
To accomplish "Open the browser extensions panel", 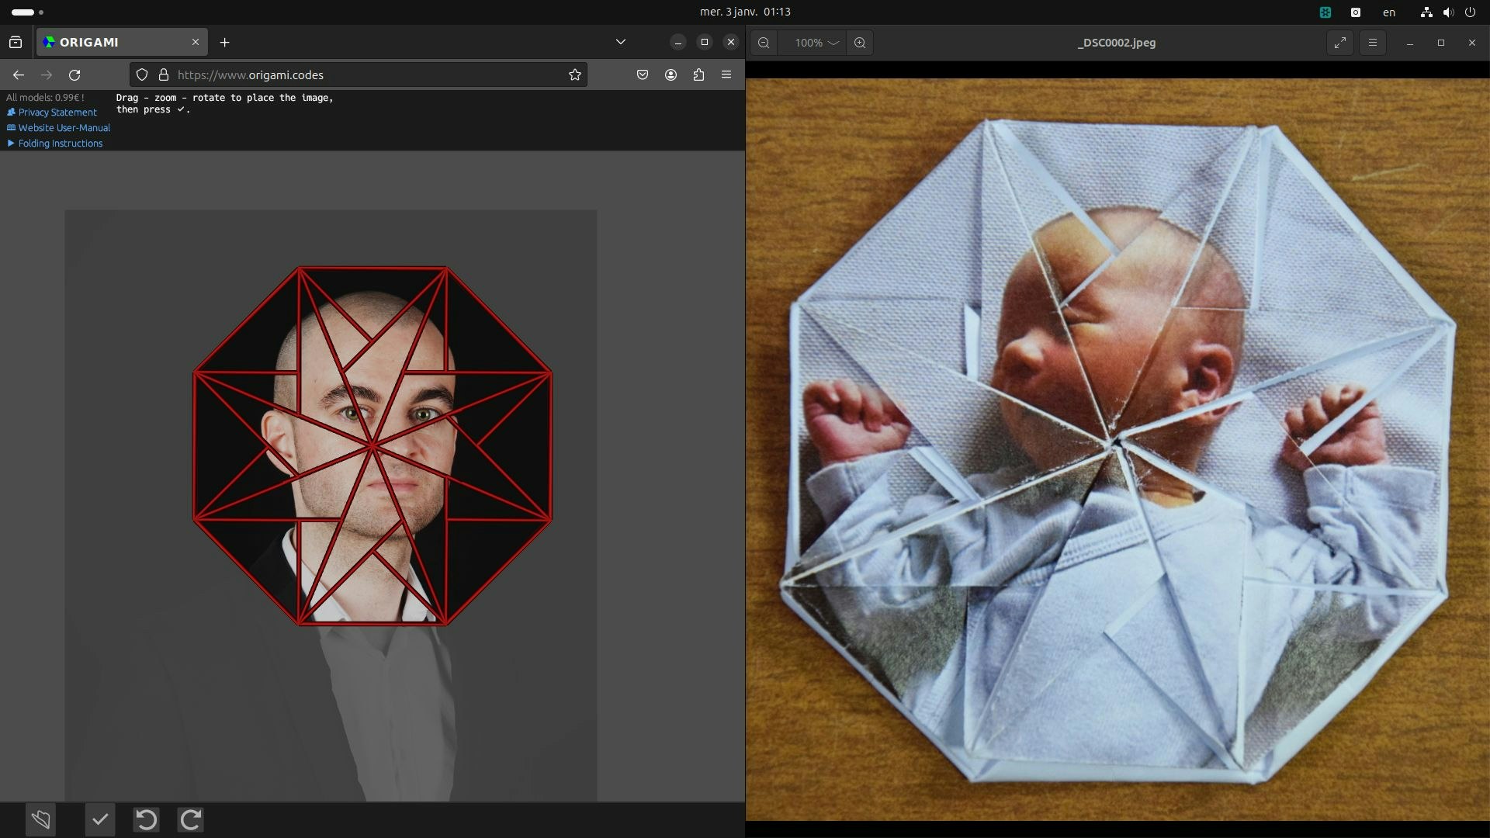I will [698, 74].
